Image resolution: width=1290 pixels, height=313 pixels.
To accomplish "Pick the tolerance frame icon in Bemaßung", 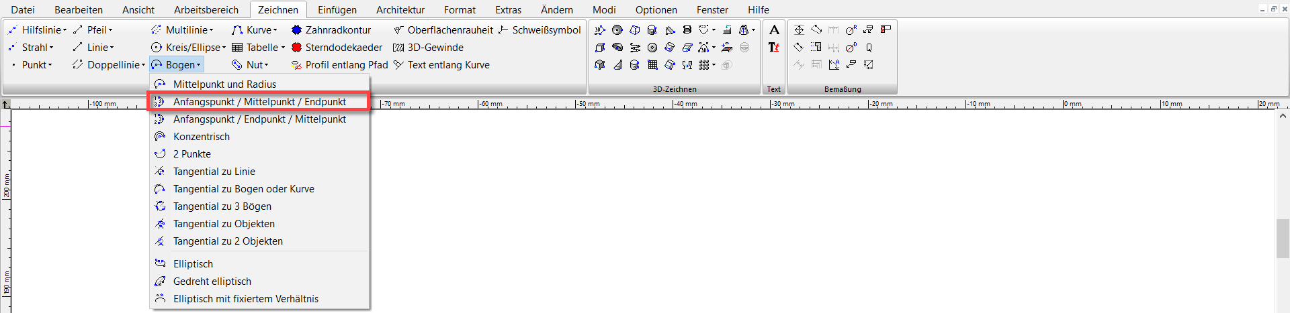I will (x=886, y=30).
